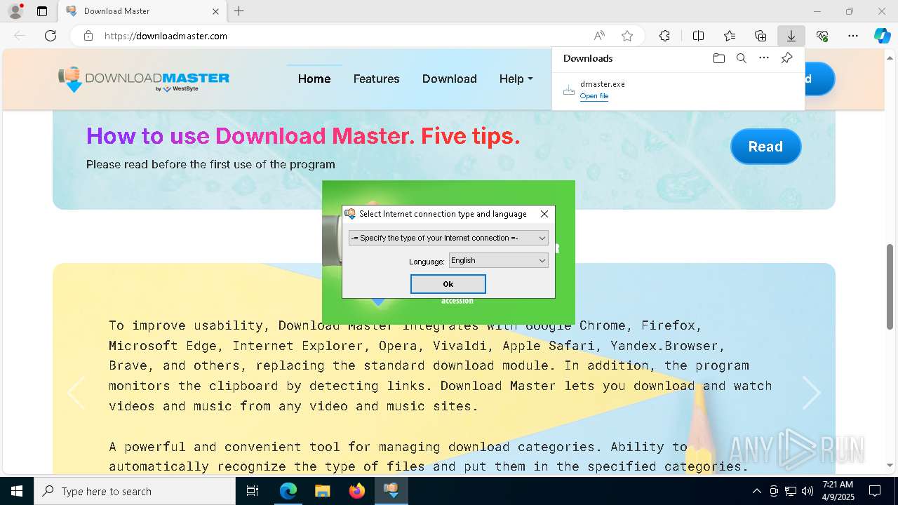Select the dmaster.exe download entry
The width and height of the screenshot is (898, 505).
pos(678,90)
